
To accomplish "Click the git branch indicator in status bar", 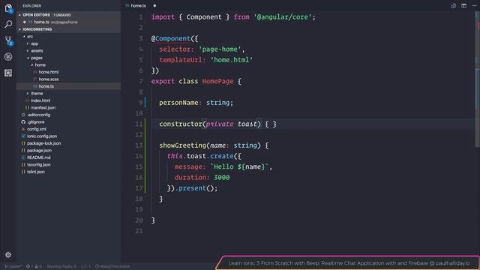I will tap(13, 266).
